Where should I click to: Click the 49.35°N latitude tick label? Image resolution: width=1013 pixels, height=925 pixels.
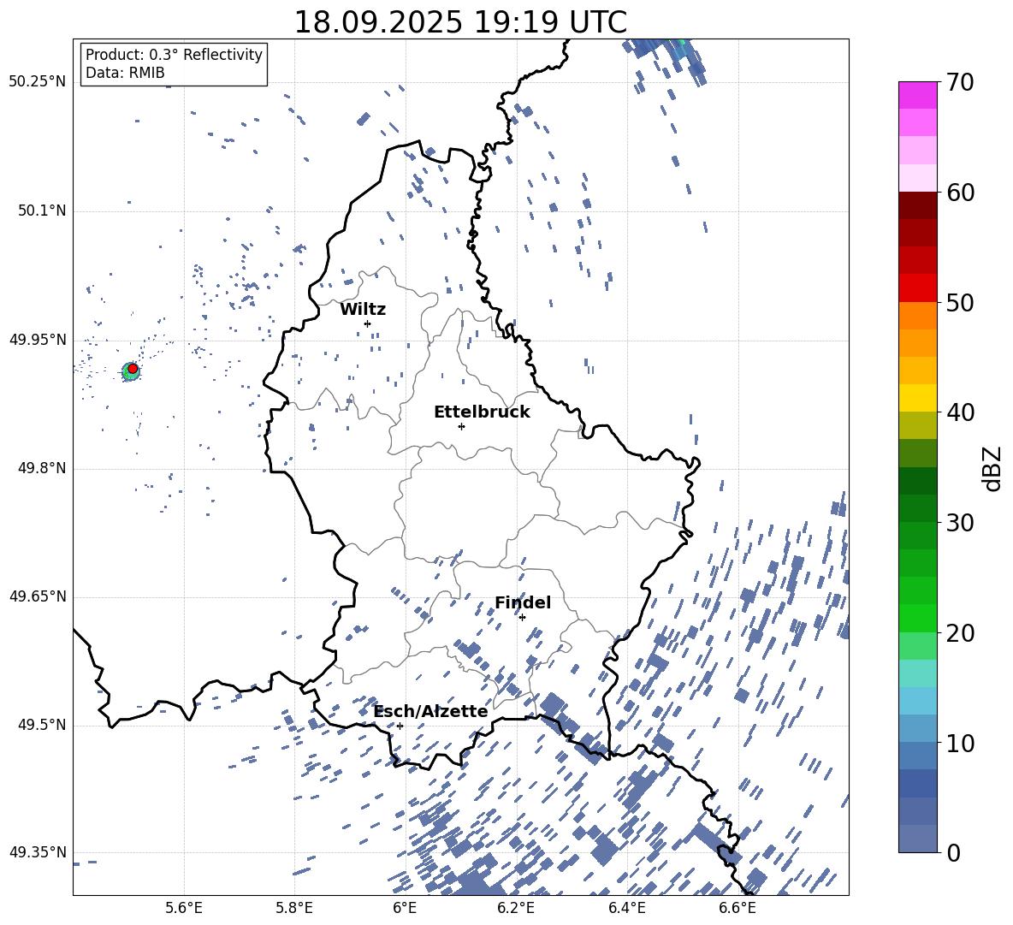[x=37, y=852]
